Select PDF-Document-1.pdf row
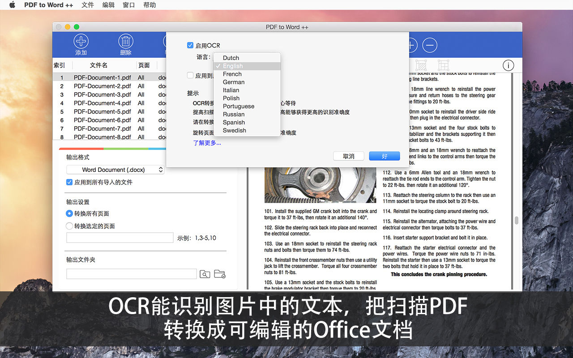The height and width of the screenshot is (358, 573). click(109, 77)
